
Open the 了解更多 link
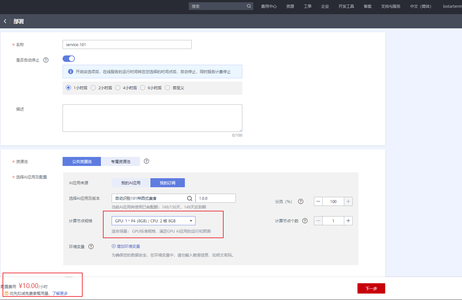[60, 294]
